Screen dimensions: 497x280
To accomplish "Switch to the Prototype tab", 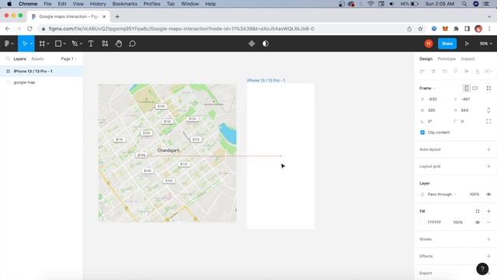I will point(447,59).
